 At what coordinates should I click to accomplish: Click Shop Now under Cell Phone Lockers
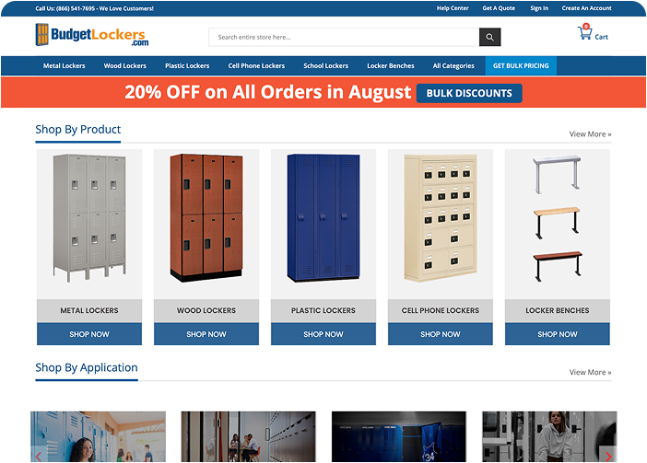pos(441,334)
